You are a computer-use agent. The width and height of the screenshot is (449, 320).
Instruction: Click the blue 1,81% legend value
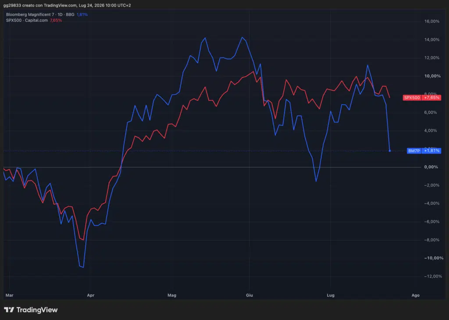tap(82, 14)
